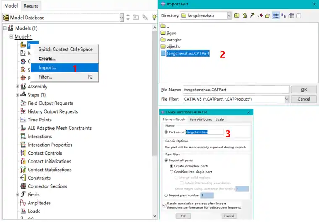Choose Create... in the context menu
This screenshot has height=222, width=319.
coord(65,59)
